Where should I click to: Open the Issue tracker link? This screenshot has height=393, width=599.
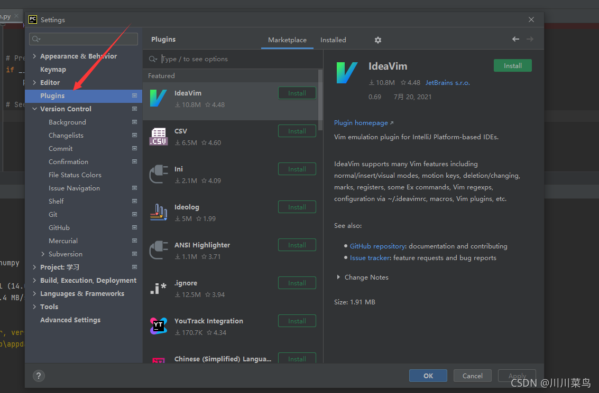coord(370,258)
